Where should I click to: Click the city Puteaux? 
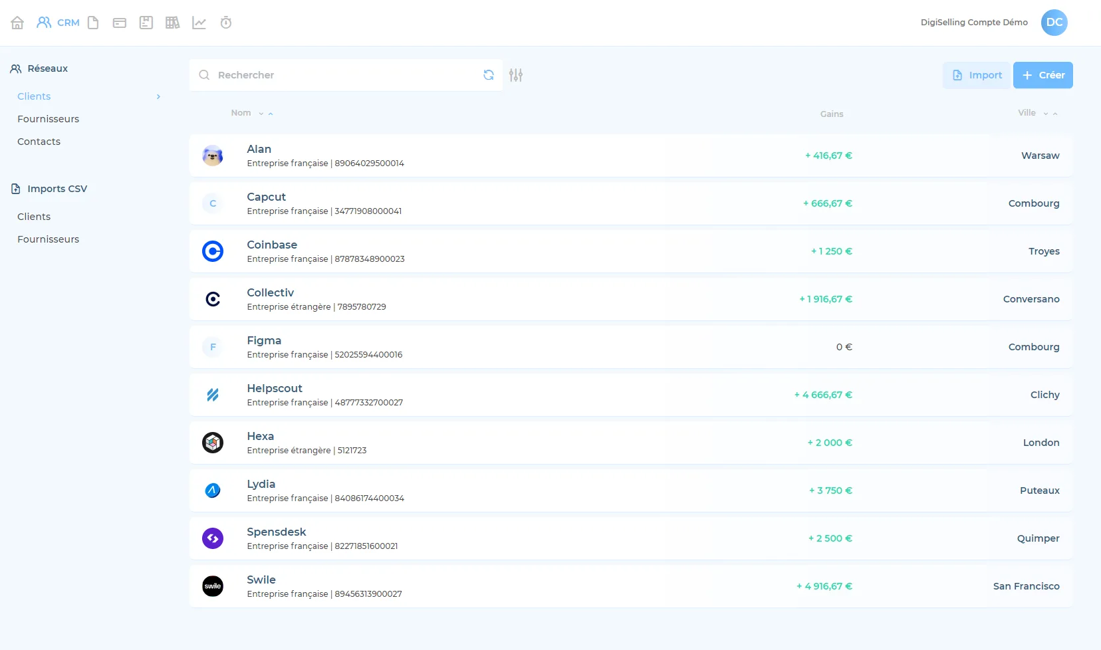click(x=1040, y=490)
